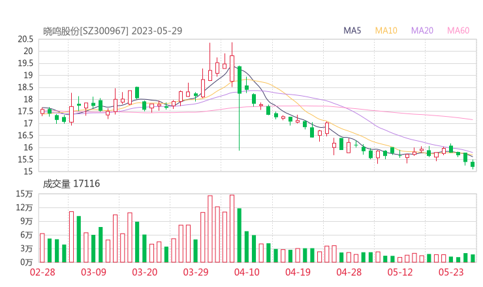483x287 pixels.
Task: Click the 03-20 date axis label
Action: (145, 272)
